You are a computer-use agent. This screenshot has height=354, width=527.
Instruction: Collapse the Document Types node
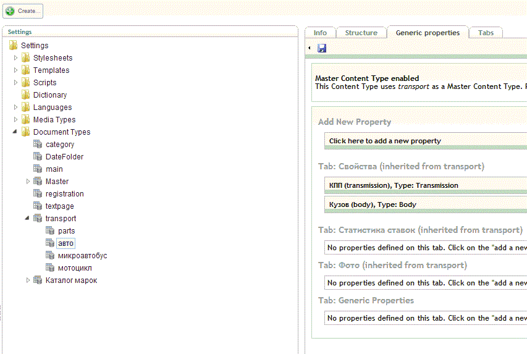click(x=16, y=132)
